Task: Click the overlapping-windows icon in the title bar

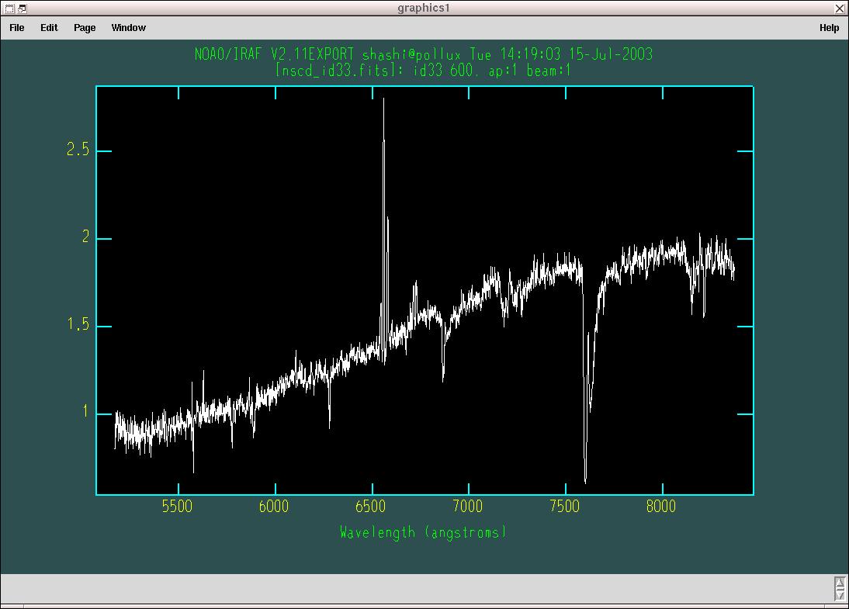Action: 22,8
